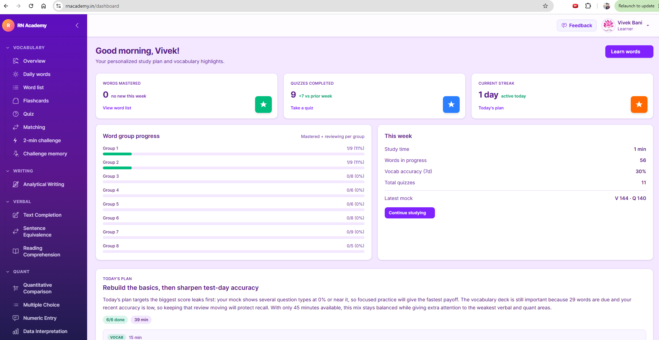This screenshot has height=340, width=659.
Task: Click the Feedback button
Action: pyautogui.click(x=577, y=25)
